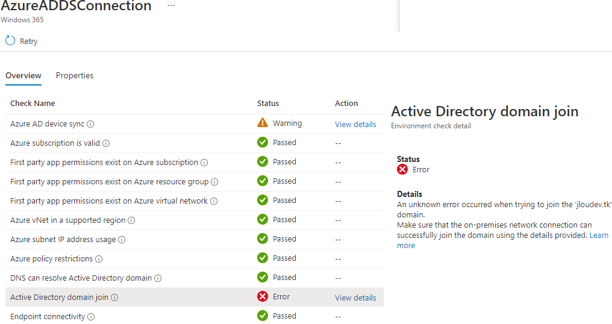Open View details for Active Directory domain join

click(x=355, y=298)
